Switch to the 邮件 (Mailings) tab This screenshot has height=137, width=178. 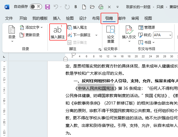coord(122,18)
